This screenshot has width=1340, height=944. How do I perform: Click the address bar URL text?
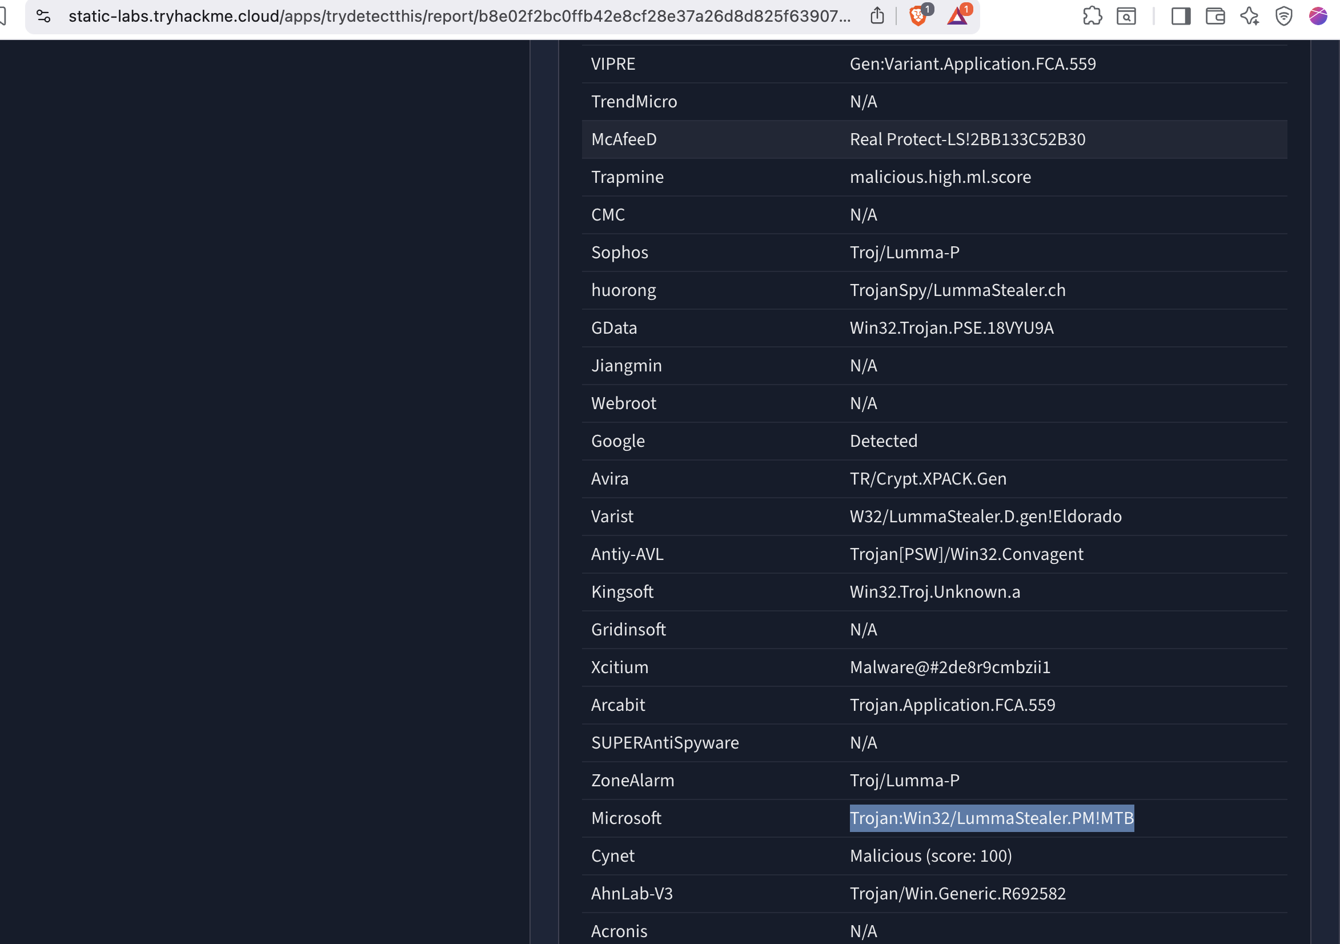click(x=459, y=16)
